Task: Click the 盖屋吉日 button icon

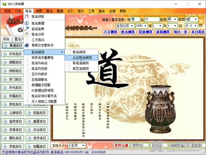Action: coord(29,121)
